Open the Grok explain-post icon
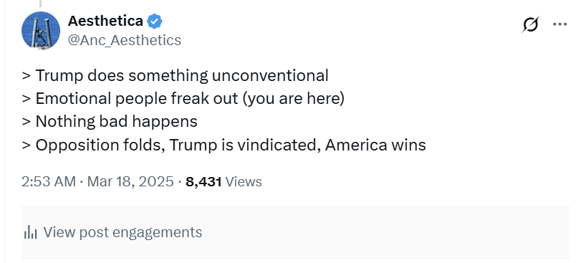This screenshot has width=576, height=263. 530,24
